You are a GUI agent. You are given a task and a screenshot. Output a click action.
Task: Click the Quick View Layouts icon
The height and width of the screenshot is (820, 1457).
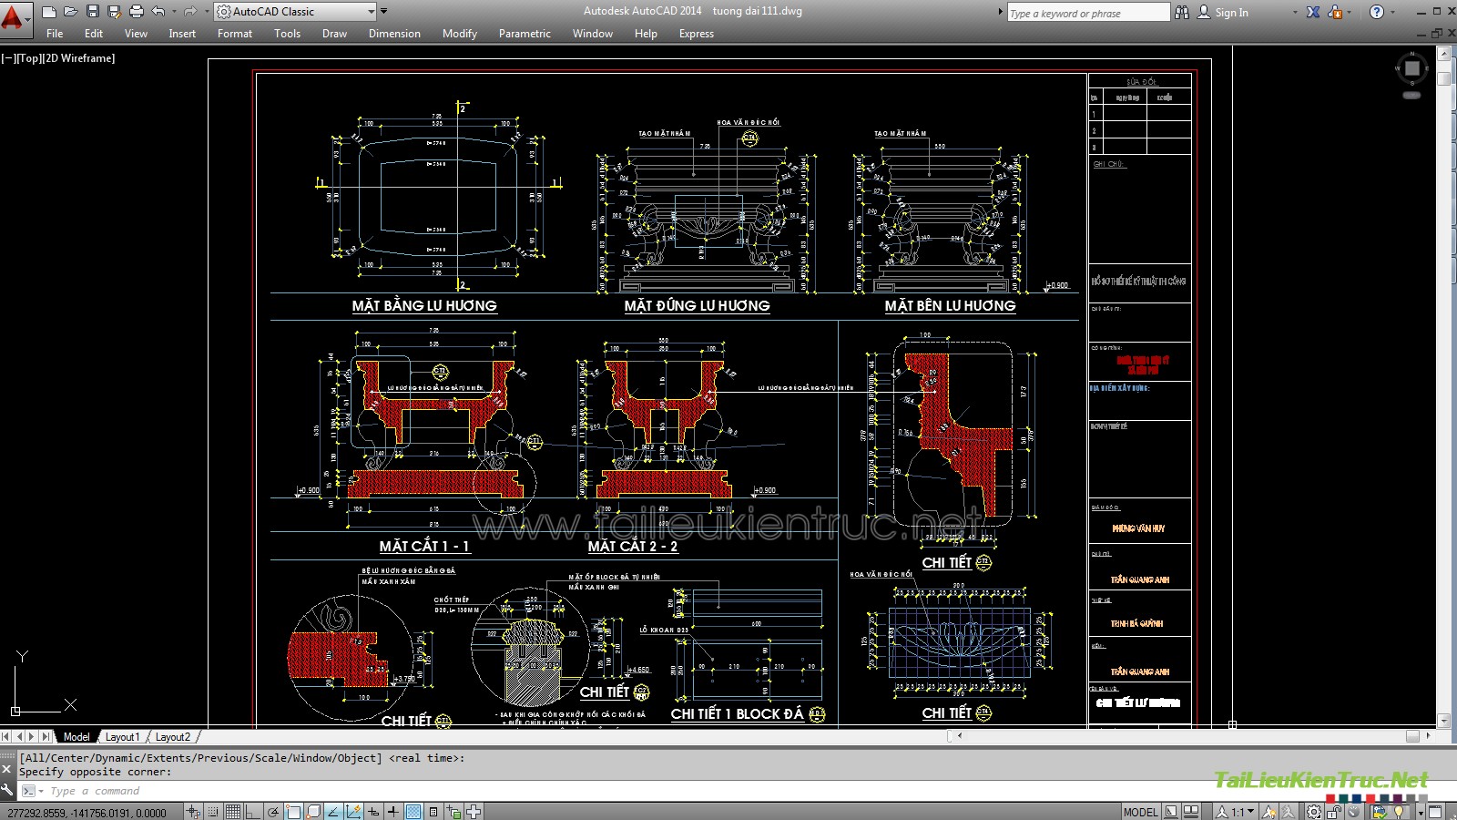pos(1171,811)
